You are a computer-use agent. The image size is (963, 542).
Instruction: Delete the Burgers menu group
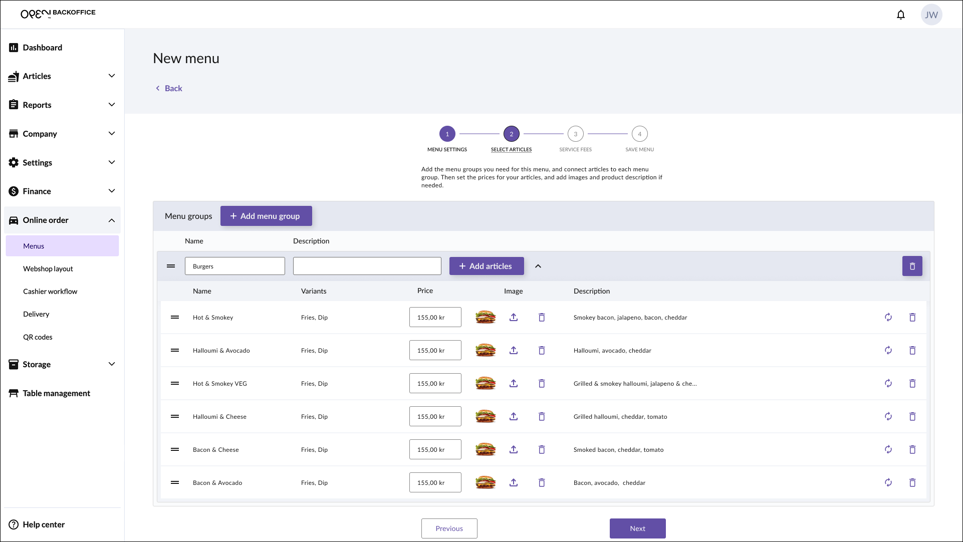[912, 266]
